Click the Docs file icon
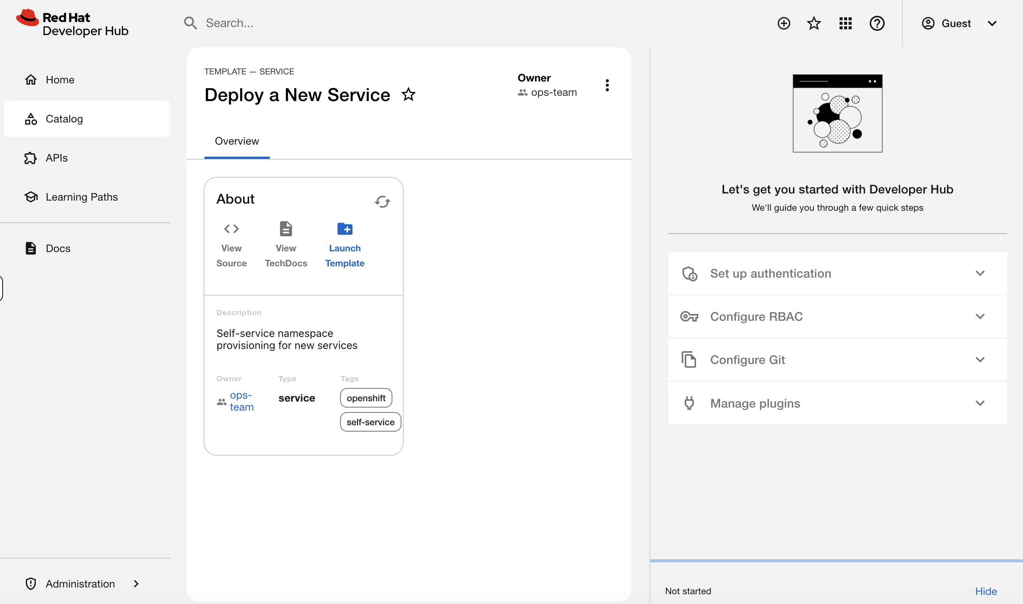 coord(31,248)
